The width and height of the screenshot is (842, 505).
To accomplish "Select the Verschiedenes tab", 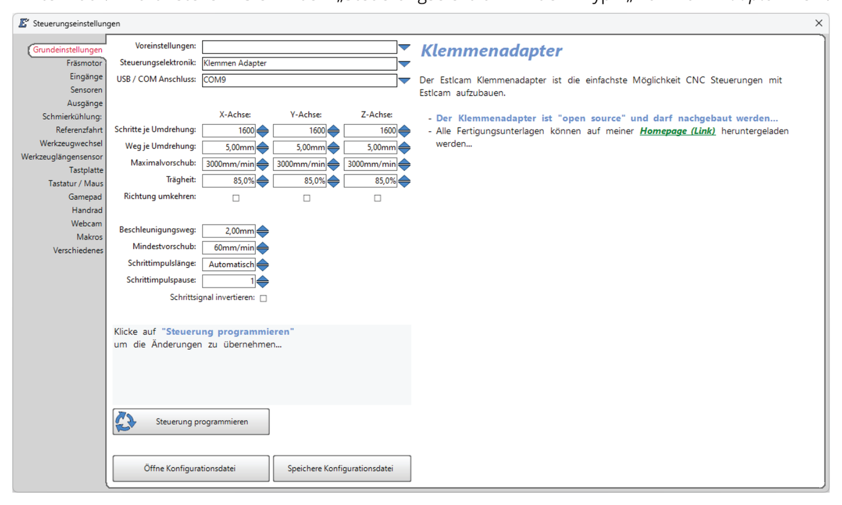I will (x=78, y=250).
